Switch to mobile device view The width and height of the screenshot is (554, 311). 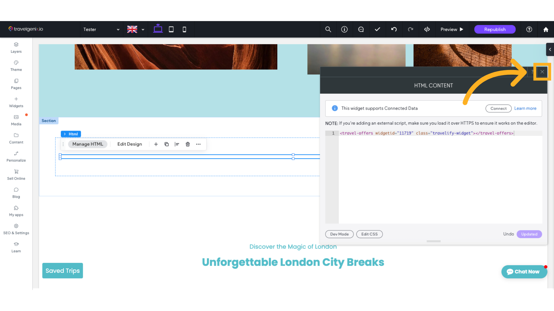(184, 29)
